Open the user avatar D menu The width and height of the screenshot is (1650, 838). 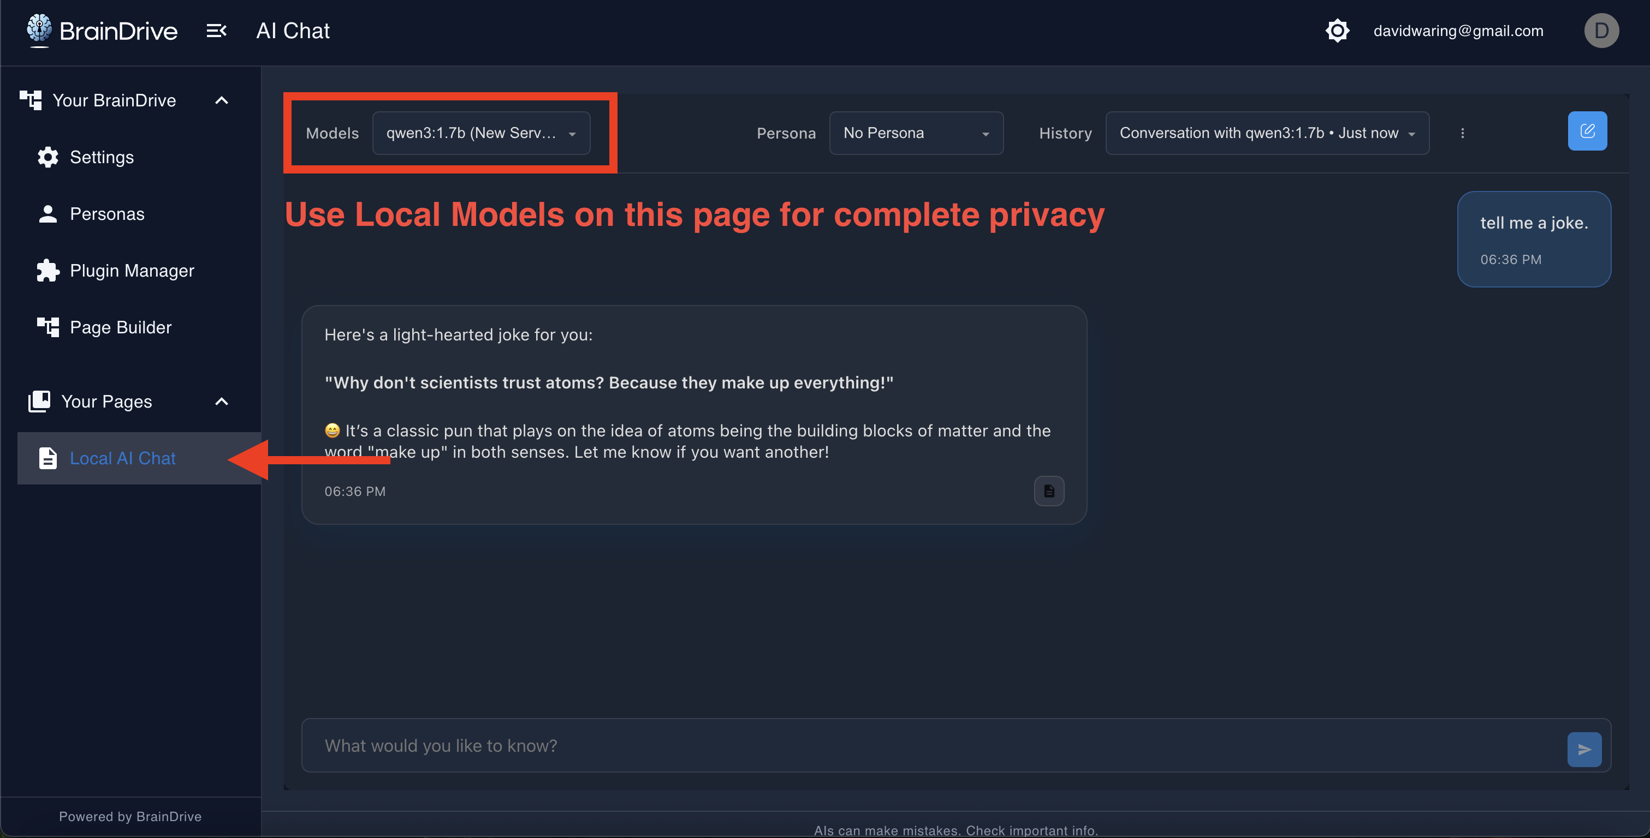click(x=1601, y=31)
